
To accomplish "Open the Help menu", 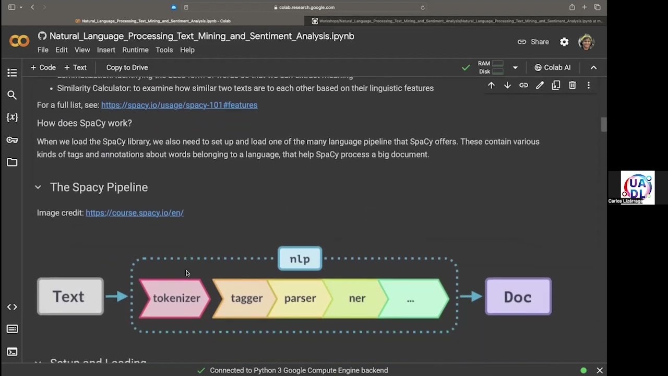I will coord(187,50).
